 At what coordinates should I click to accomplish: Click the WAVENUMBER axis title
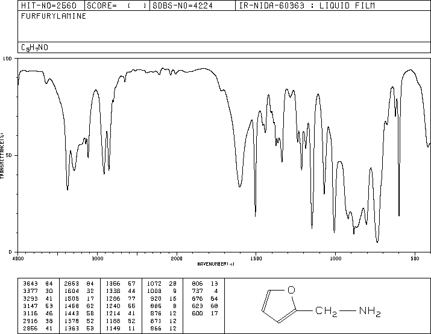click(216, 264)
